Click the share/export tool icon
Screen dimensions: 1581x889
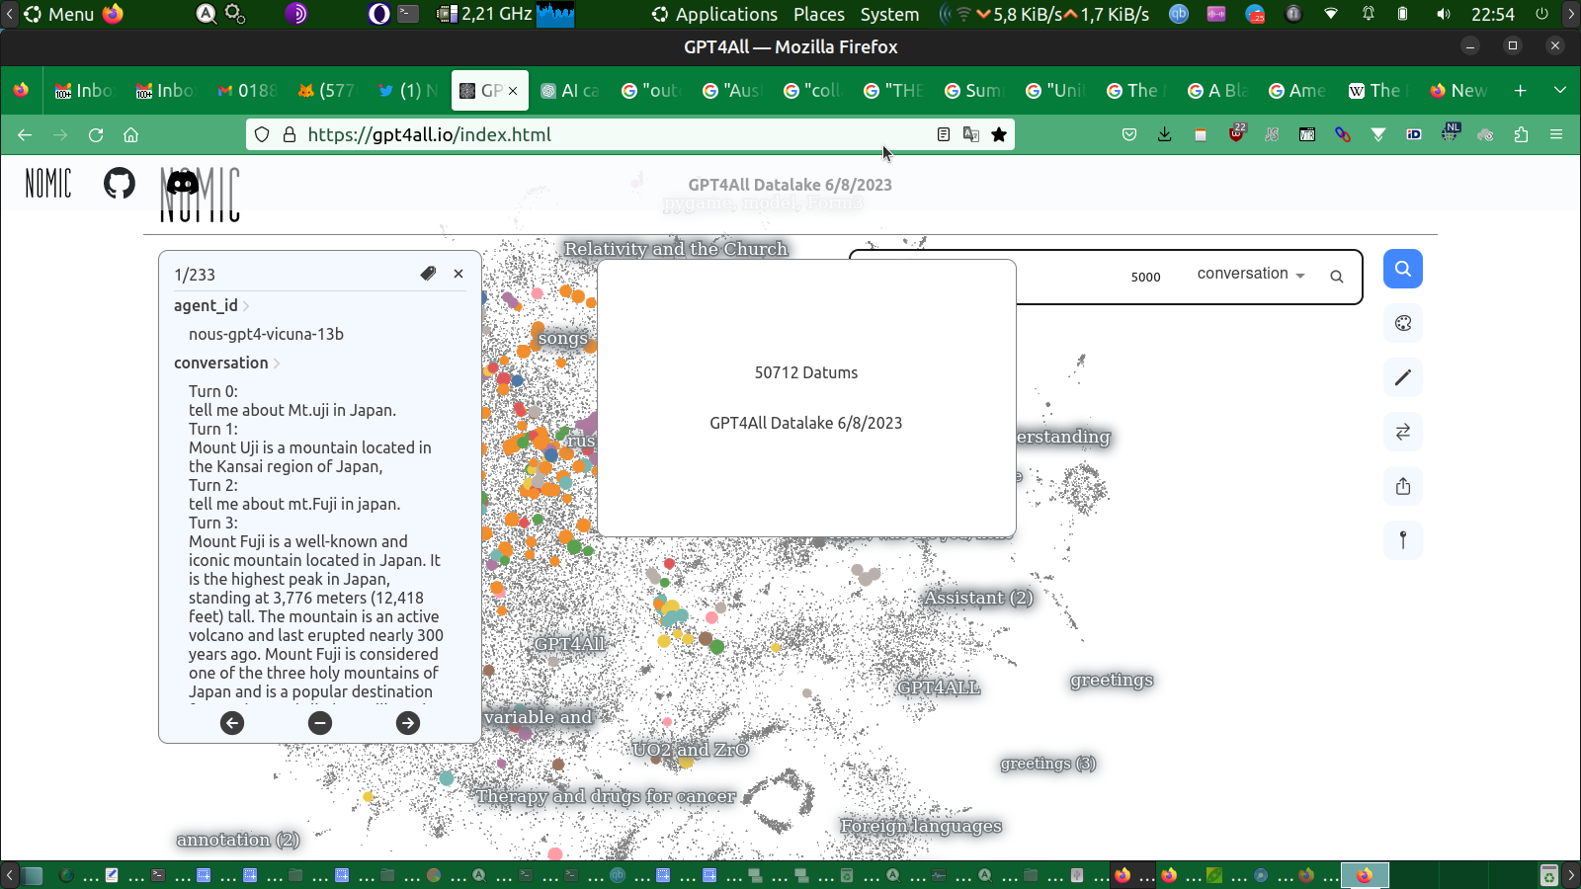1403,486
